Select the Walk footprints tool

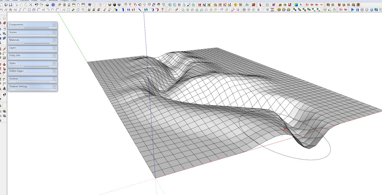[4, 95]
